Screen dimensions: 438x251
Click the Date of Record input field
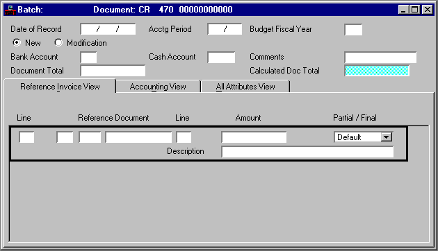pyautogui.click(x=108, y=29)
